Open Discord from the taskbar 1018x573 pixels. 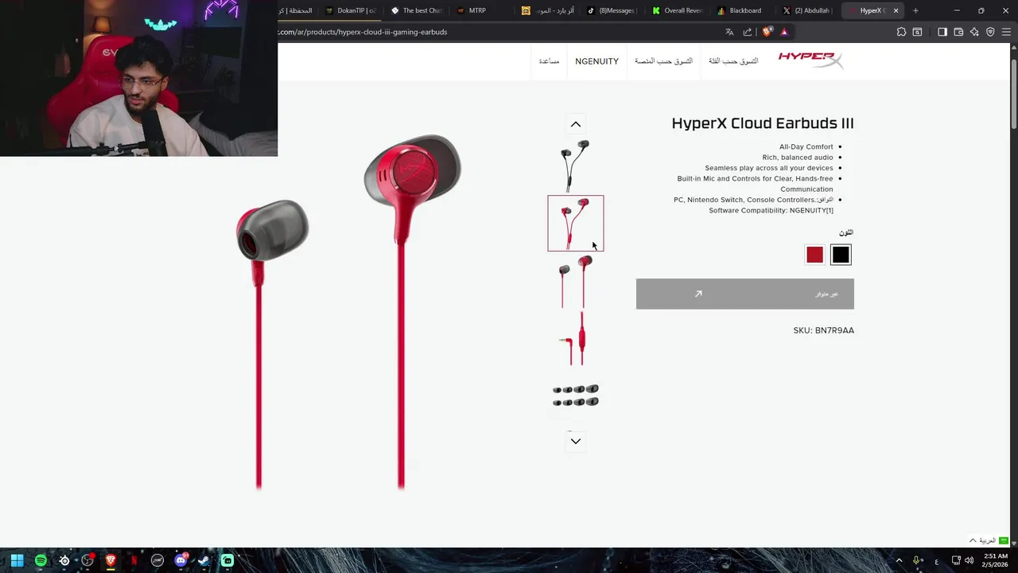(x=181, y=560)
